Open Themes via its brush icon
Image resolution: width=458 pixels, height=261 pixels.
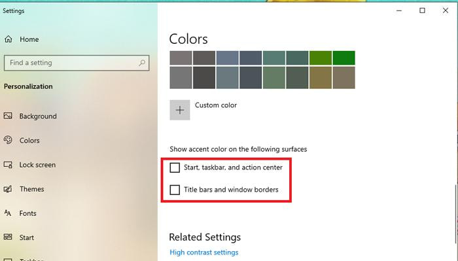(8, 189)
